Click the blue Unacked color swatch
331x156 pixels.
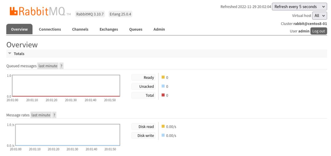point(163,86)
